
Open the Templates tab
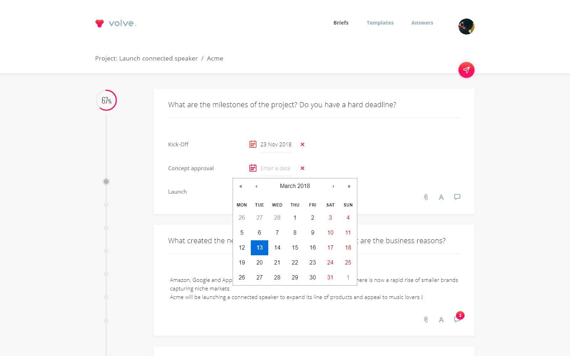point(380,23)
